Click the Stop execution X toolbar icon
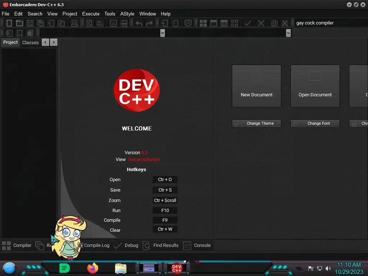The width and height of the screenshot is (368, 276). pos(261,23)
